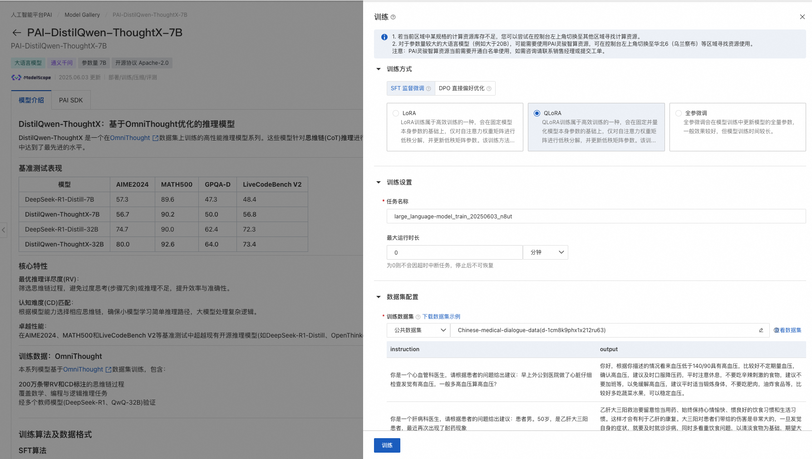The width and height of the screenshot is (812, 459).
Task: Open the OmniThought external link icon
Action: coord(155,137)
